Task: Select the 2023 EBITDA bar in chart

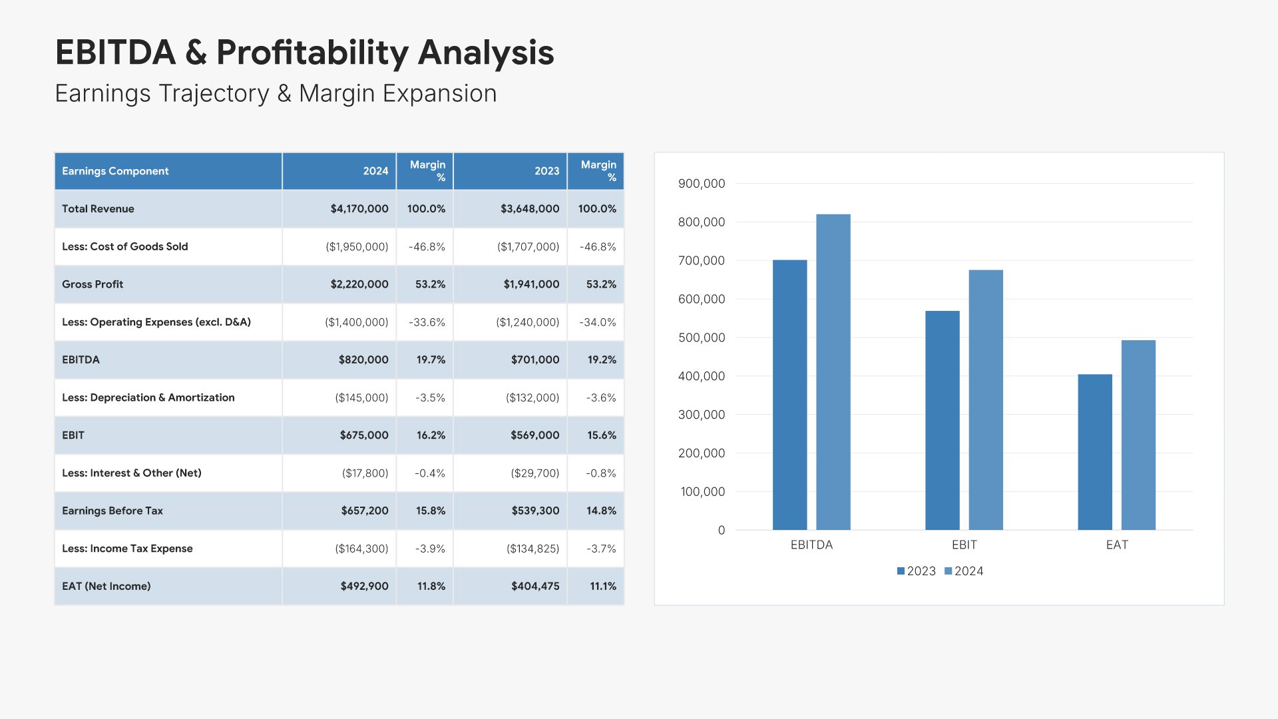Action: click(789, 395)
